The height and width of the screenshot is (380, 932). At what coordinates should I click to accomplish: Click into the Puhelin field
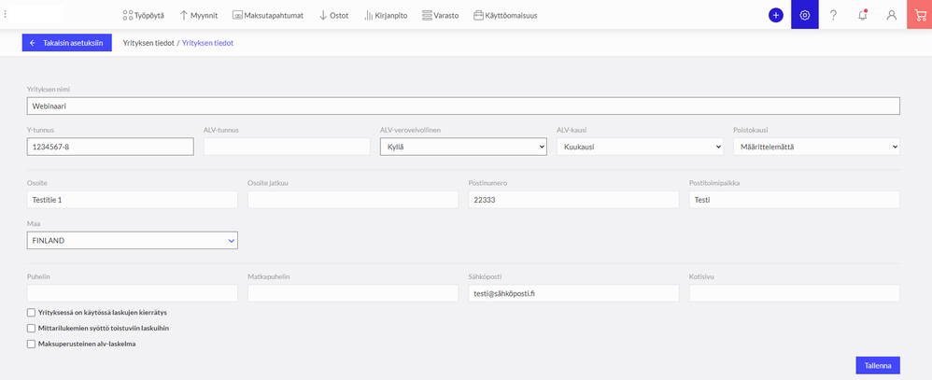[132, 293]
